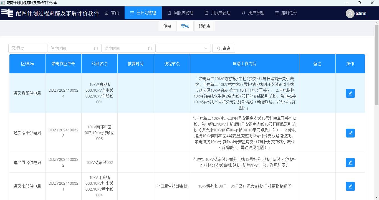This screenshot has width=379, height=200.
Task: Click edit icon for DDZY2024100324 row
Action: 350,93
